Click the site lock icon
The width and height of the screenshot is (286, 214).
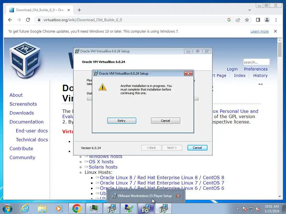tap(39, 20)
